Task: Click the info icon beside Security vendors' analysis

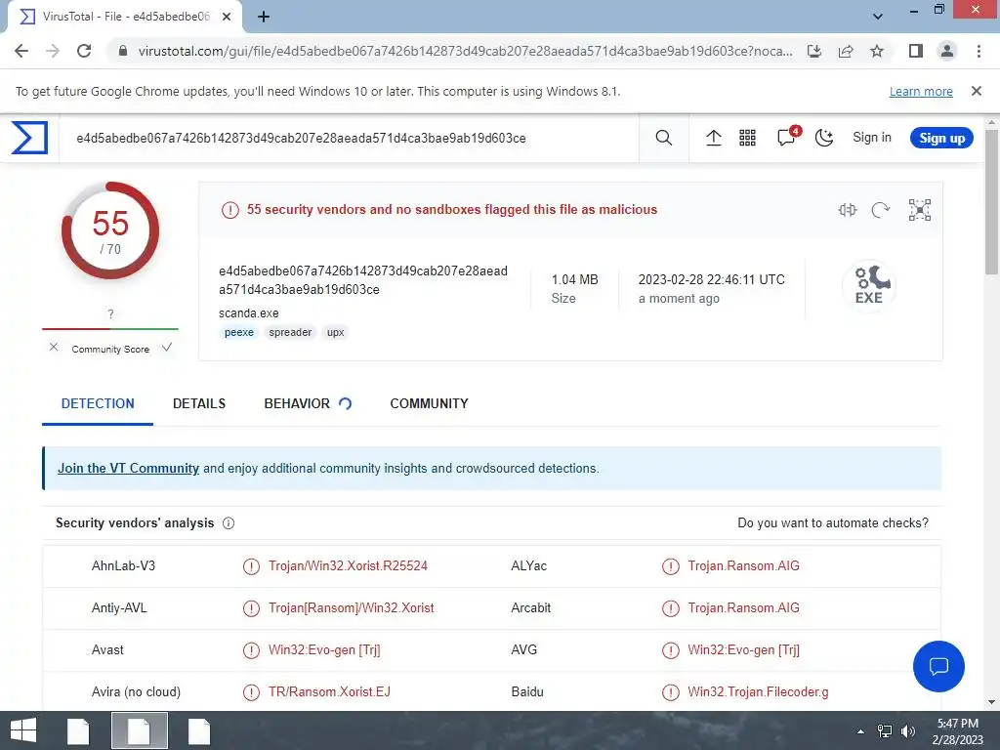Action: click(x=229, y=523)
